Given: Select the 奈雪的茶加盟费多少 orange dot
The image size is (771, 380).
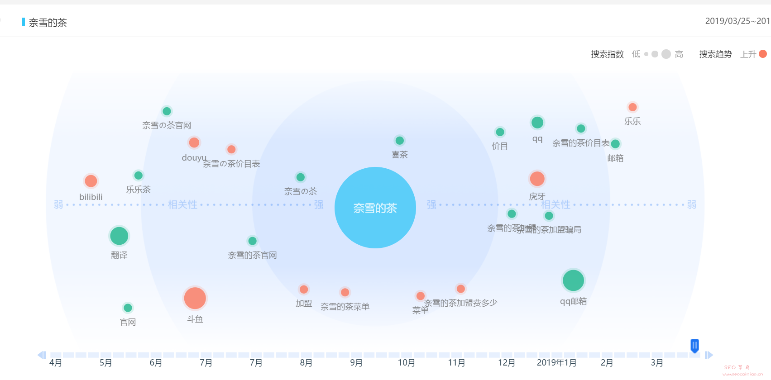Looking at the screenshot, I should pyautogui.click(x=461, y=289).
